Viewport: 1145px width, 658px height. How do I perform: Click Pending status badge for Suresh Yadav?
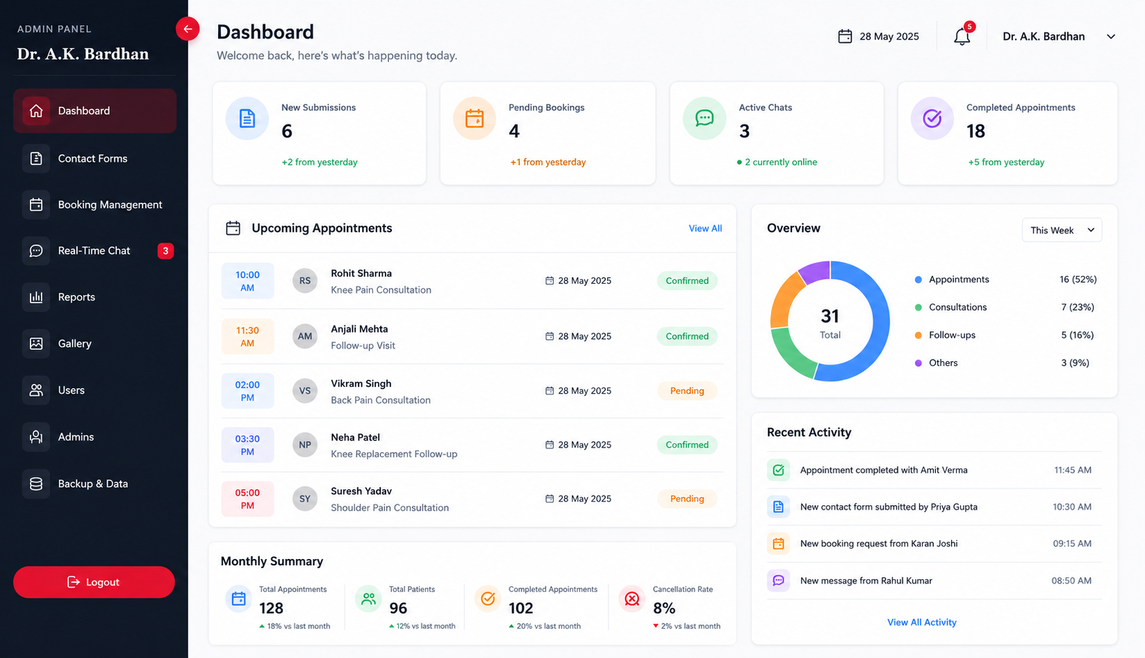pos(687,499)
